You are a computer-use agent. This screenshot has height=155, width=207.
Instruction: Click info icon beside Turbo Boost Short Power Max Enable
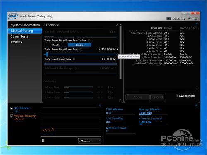pyautogui.click(x=89, y=41)
